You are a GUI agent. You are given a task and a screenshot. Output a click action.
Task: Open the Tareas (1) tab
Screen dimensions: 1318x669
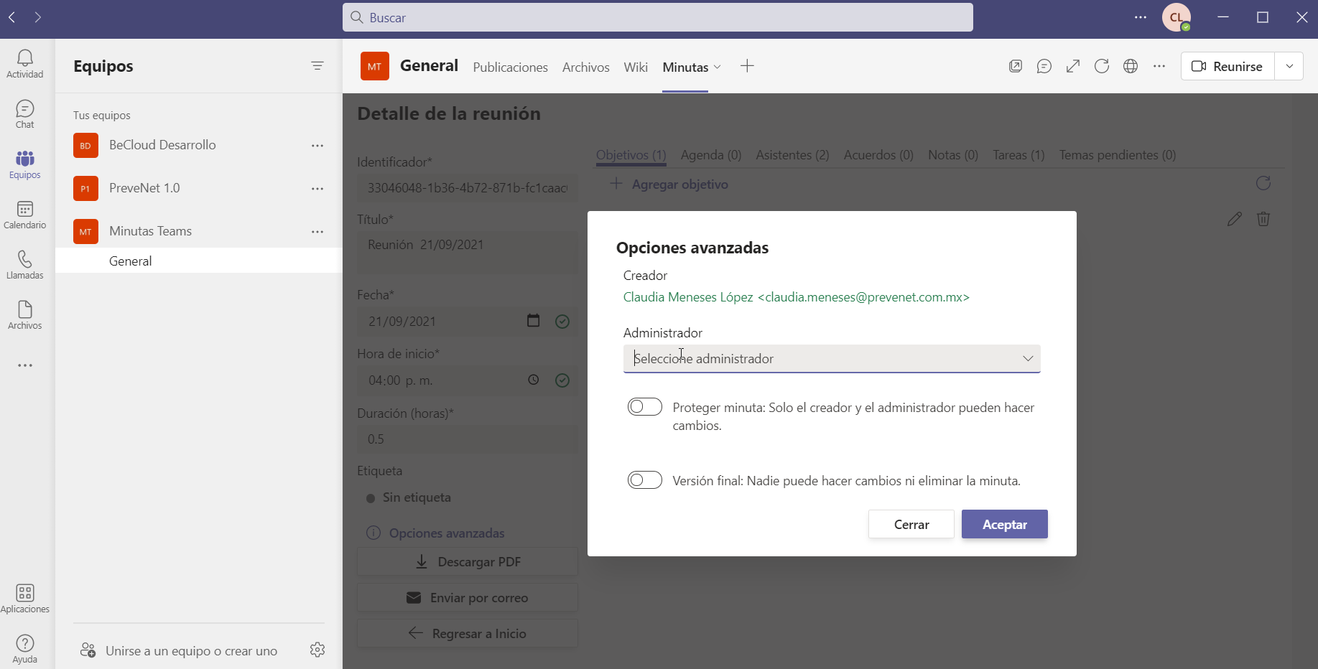tap(1018, 155)
